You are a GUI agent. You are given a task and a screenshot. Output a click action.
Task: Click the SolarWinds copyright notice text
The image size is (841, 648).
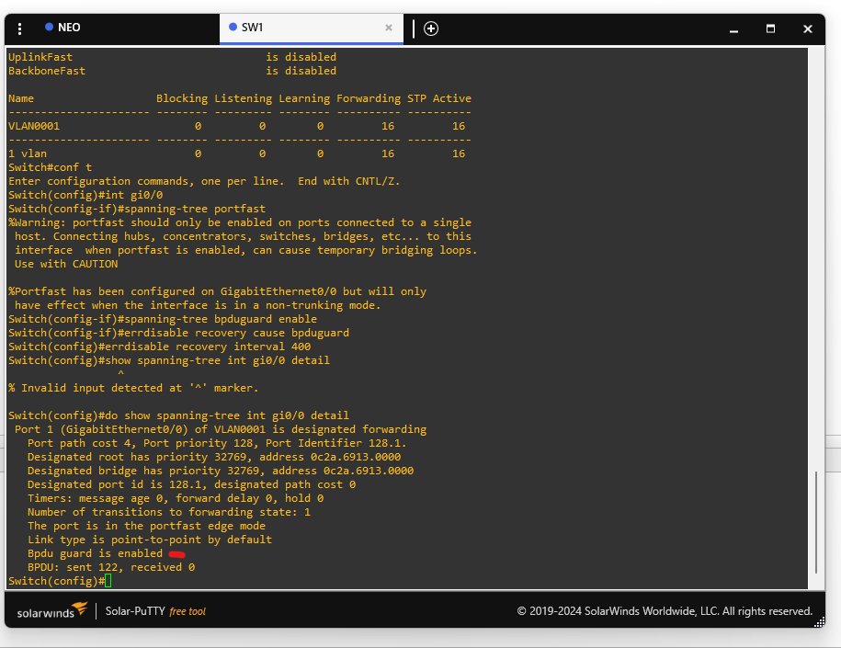665,611
